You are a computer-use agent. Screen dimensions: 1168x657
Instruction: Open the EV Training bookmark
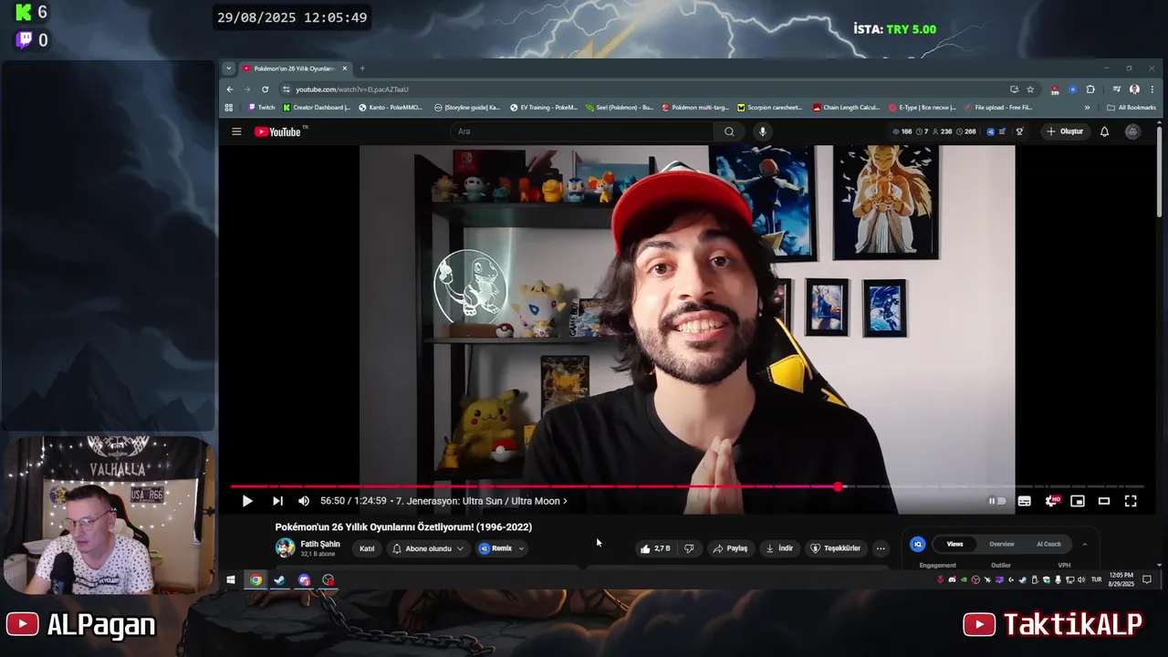coord(544,108)
